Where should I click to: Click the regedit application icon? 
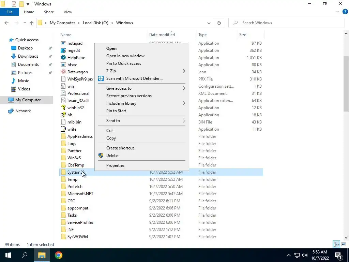pos(63,50)
